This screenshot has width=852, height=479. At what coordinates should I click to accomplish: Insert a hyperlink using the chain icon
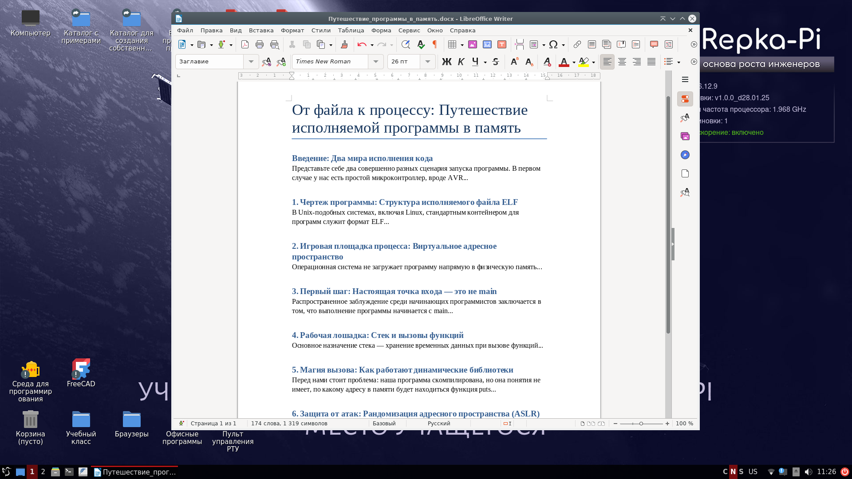[x=577, y=44]
